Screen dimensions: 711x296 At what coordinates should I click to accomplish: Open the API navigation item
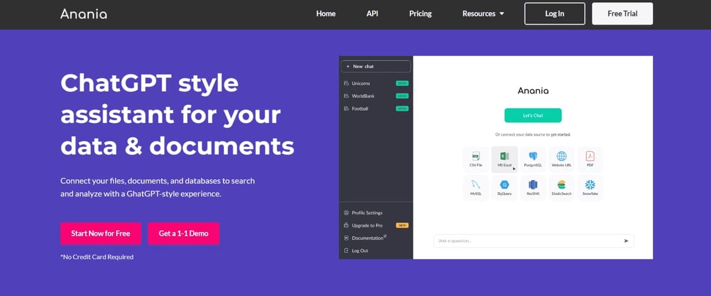[x=372, y=14]
